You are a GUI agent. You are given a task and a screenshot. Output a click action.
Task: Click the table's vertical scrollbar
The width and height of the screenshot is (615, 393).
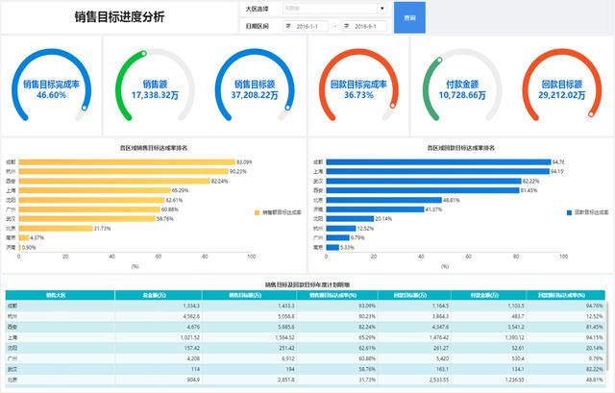[608, 335]
